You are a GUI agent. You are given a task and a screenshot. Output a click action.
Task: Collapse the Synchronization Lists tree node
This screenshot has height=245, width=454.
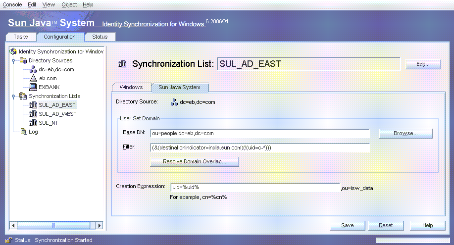click(13, 96)
